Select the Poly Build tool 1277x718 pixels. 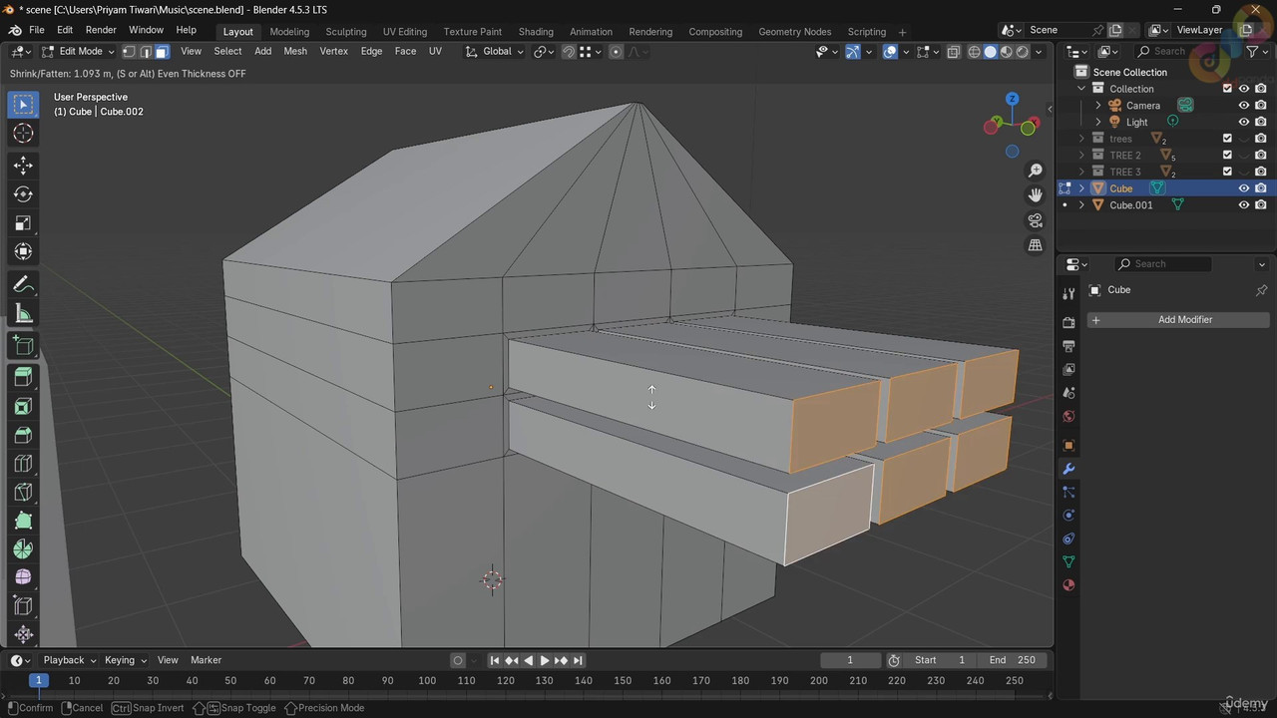[x=23, y=521]
